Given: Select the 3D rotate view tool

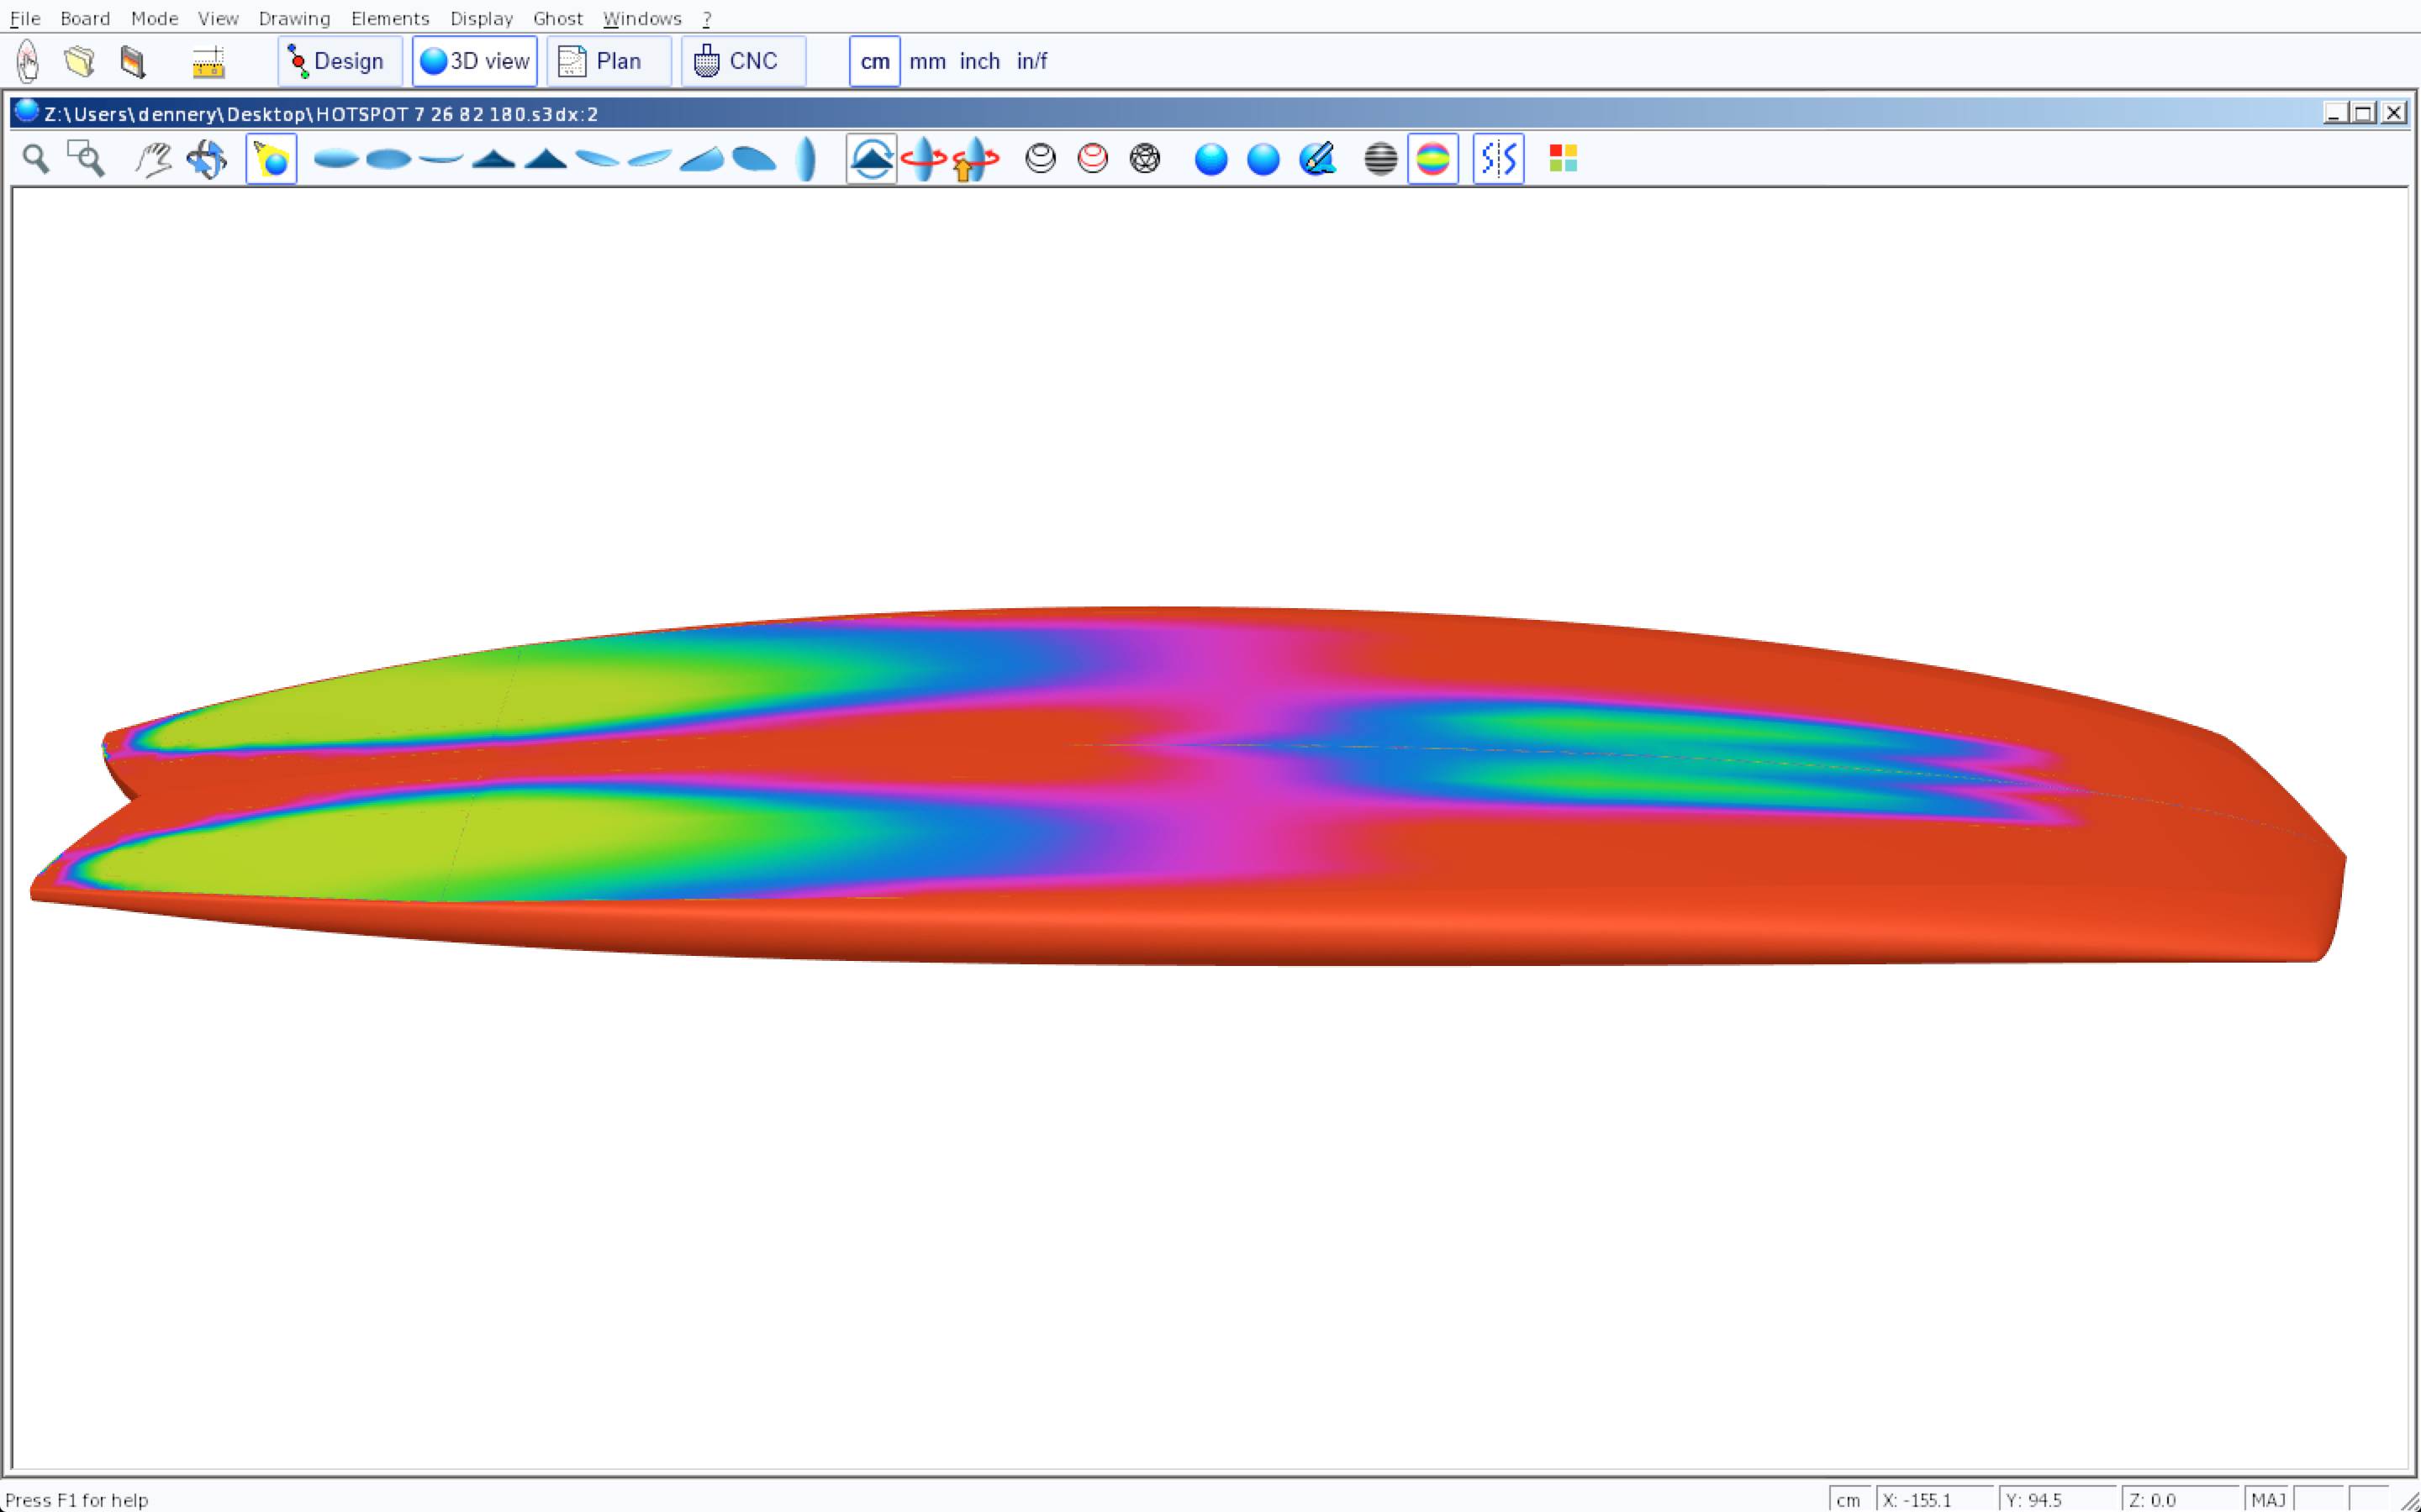Looking at the screenshot, I should (x=207, y=159).
